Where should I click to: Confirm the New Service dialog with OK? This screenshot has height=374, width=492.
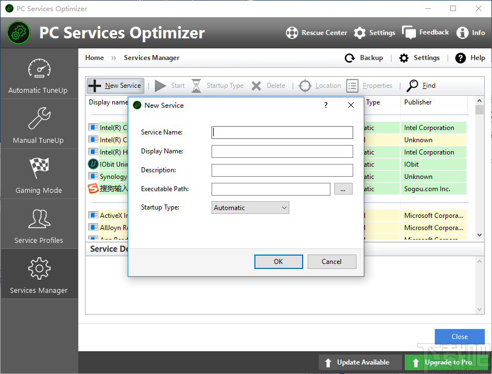(278, 262)
